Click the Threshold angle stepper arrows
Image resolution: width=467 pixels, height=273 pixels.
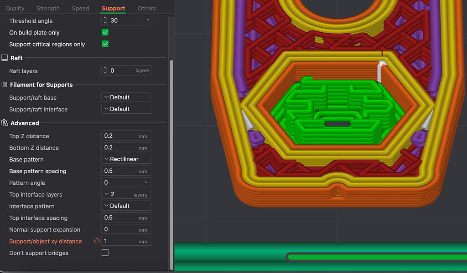[105, 20]
